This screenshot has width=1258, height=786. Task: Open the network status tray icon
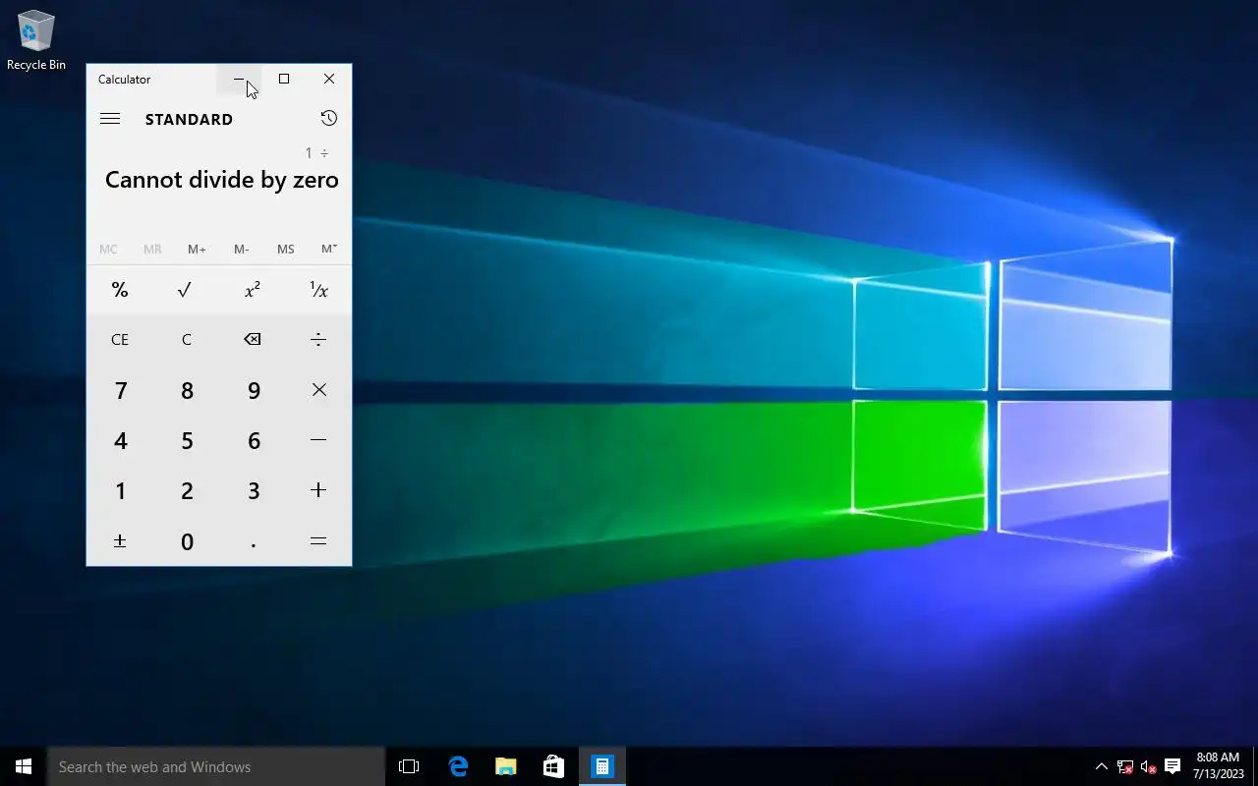click(1125, 766)
